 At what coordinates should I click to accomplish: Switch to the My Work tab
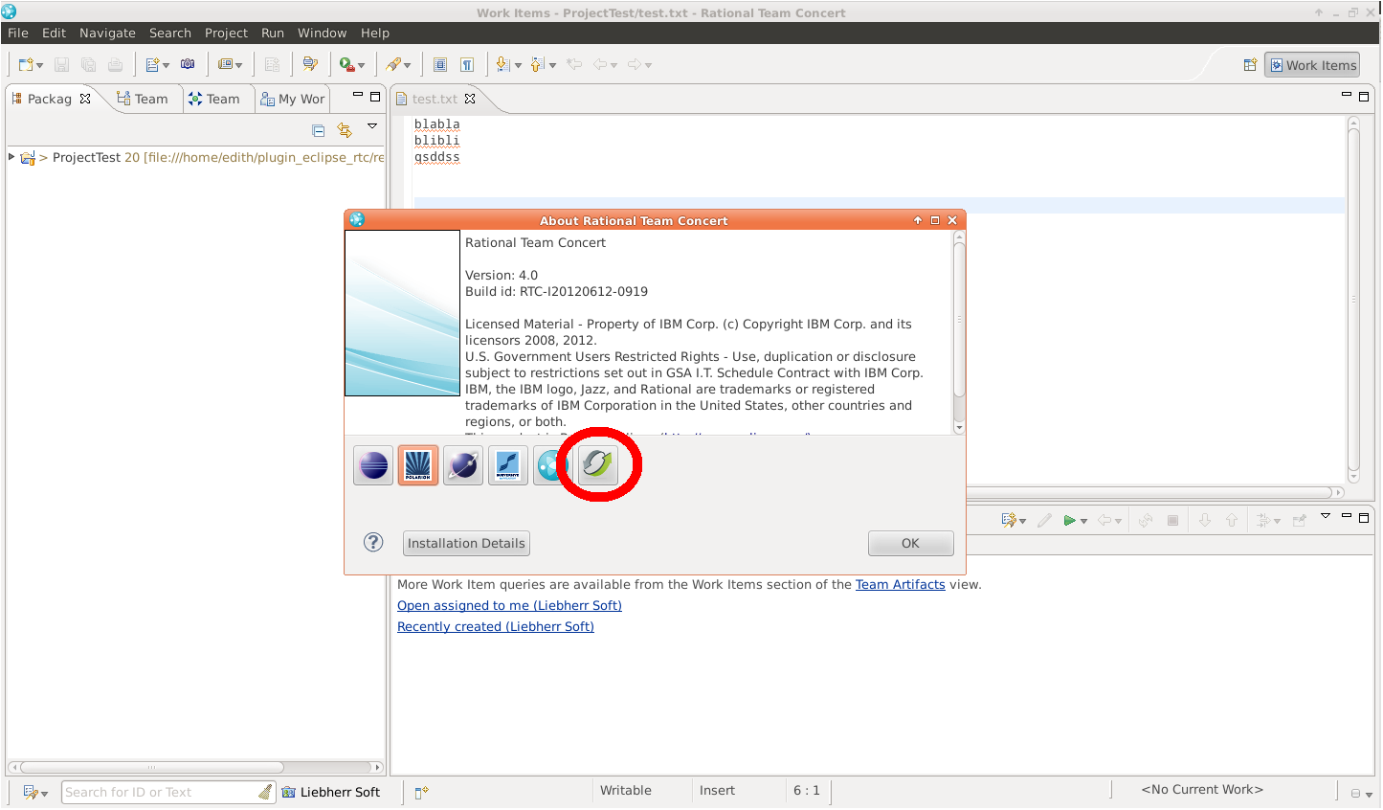pos(293,99)
